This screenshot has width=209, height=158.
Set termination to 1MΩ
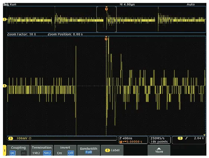coord(36,153)
